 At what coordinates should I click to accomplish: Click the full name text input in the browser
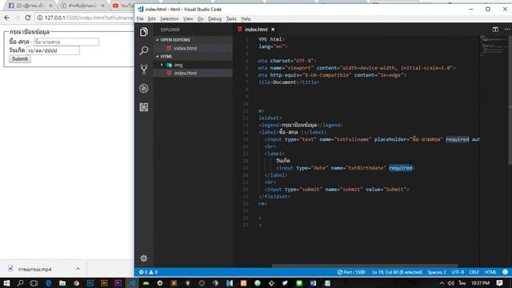pyautogui.click(x=66, y=42)
